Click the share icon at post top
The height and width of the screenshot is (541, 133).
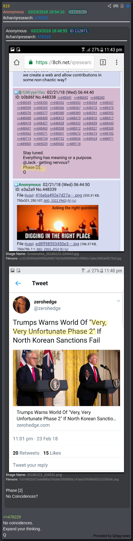tap(109, 6)
